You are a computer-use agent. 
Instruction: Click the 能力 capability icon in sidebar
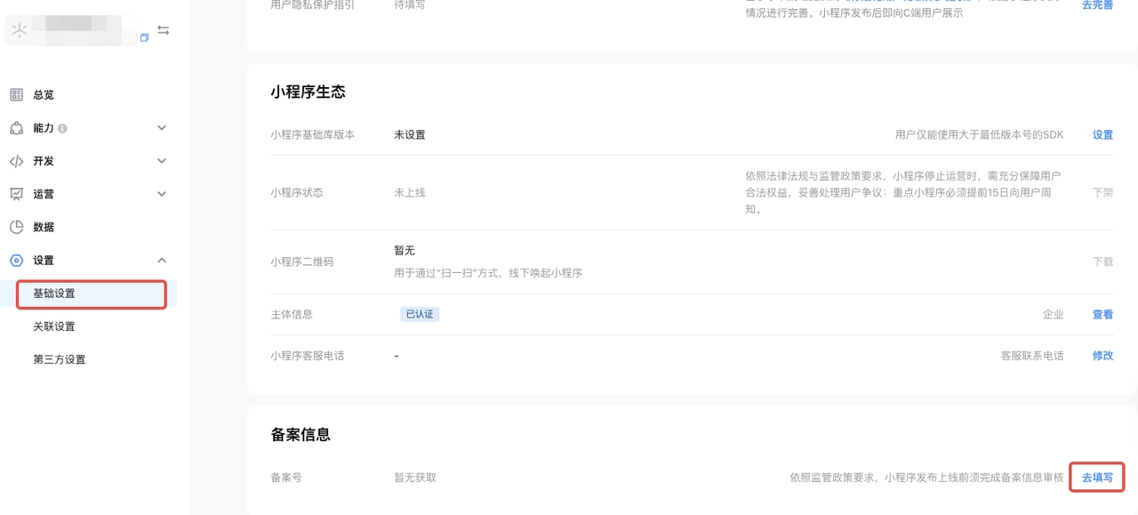16,128
